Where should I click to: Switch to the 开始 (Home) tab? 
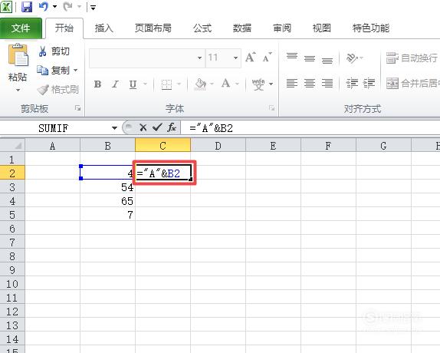64,28
